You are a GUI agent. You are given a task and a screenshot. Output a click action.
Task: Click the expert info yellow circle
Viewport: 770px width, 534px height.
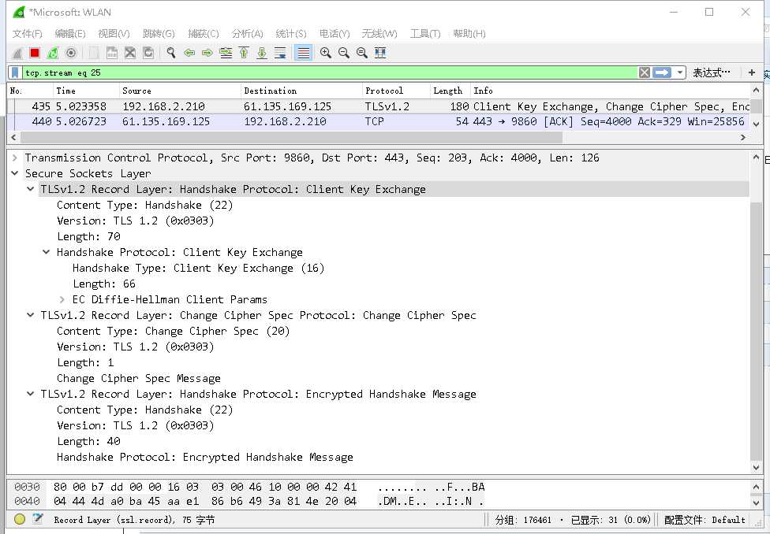tap(20, 519)
